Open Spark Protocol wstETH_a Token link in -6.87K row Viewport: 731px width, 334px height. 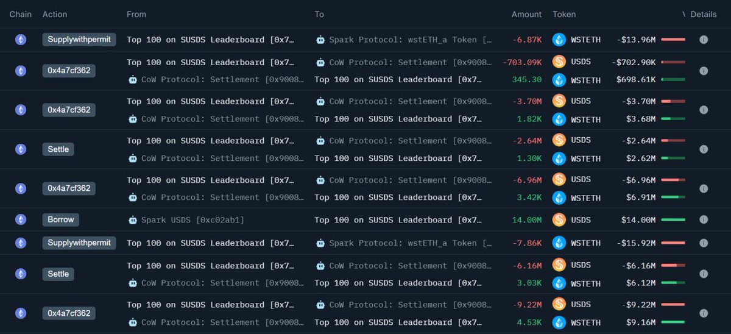pyautogui.click(x=411, y=40)
